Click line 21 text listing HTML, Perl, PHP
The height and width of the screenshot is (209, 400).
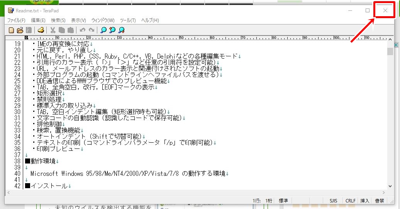point(137,56)
